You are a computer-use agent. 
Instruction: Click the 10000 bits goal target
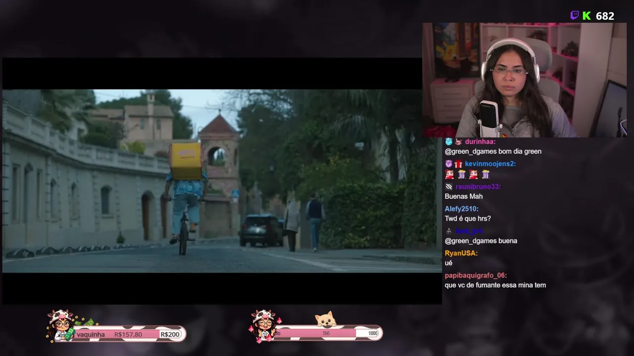click(x=372, y=333)
